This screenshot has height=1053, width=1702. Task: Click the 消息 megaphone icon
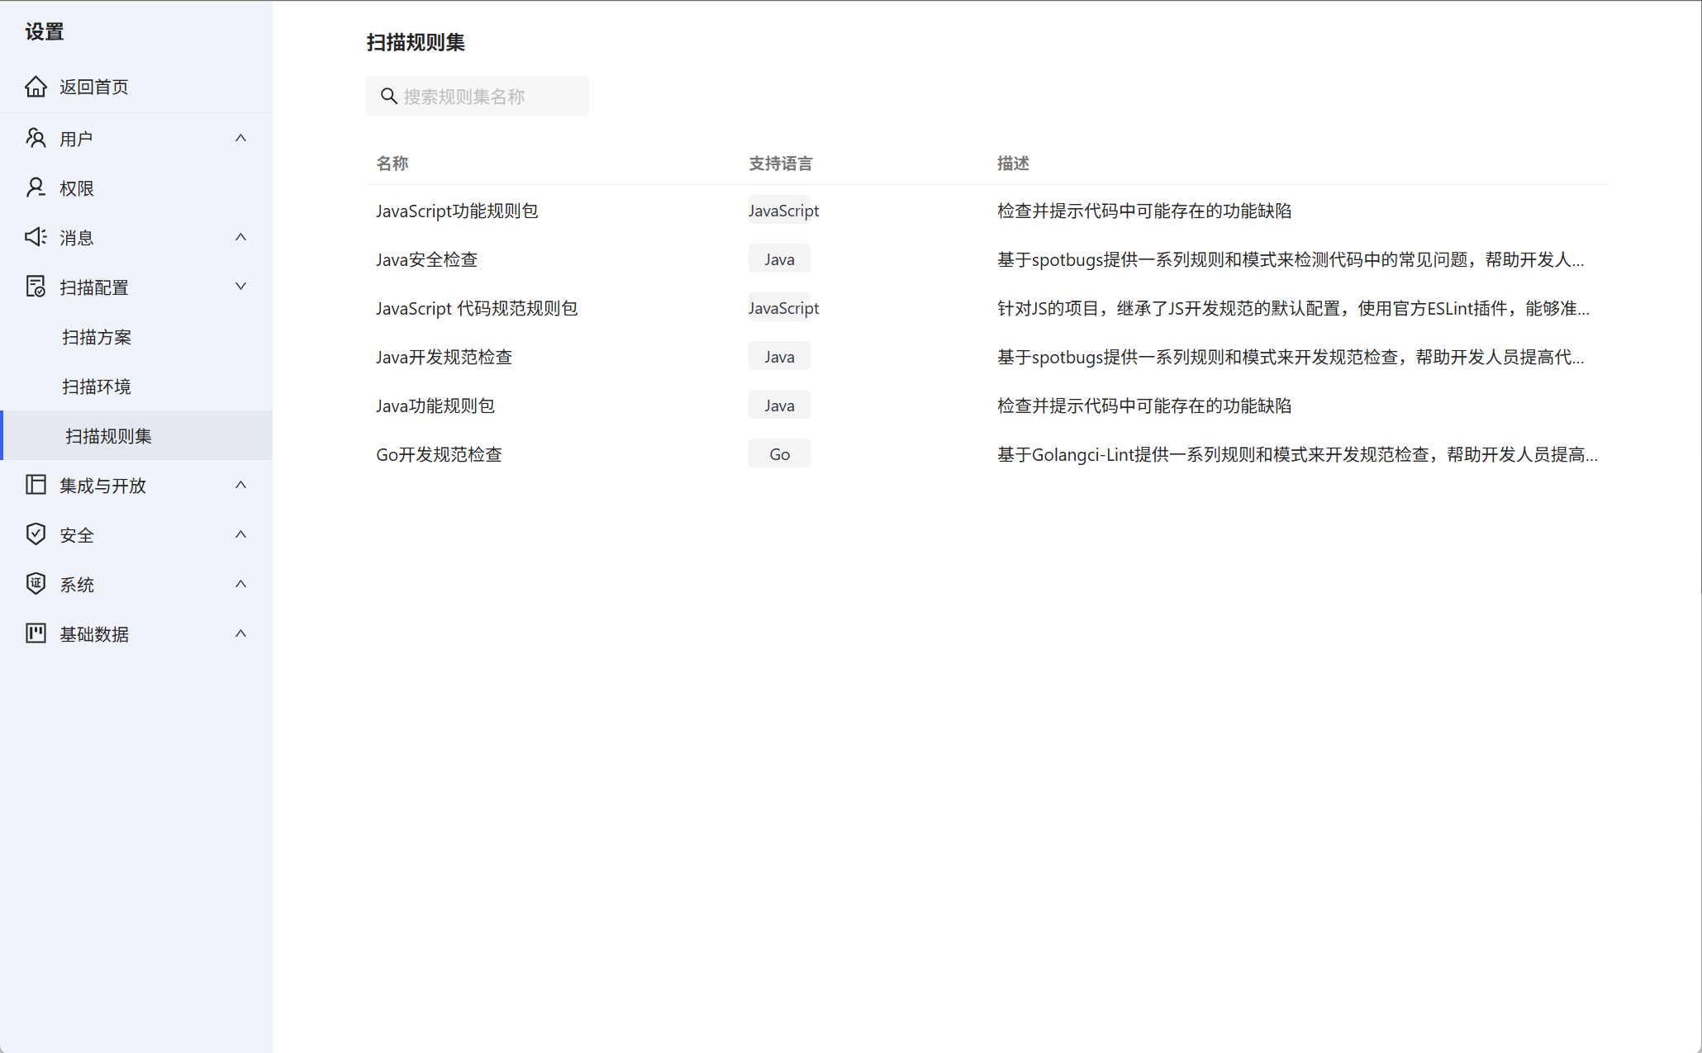[36, 237]
